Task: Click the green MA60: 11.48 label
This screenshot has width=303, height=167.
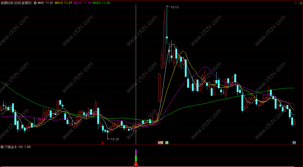Action: (101, 3)
